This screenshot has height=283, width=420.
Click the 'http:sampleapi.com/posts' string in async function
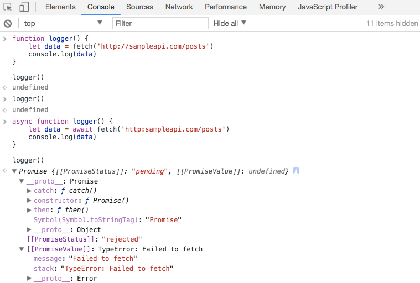pos(173,129)
